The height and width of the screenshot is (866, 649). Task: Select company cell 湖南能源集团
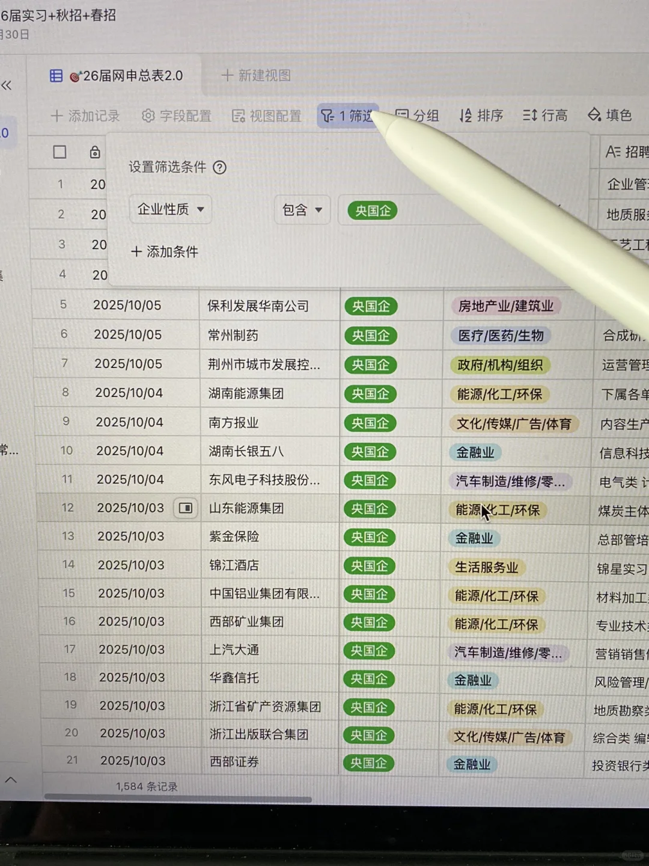tap(270, 393)
